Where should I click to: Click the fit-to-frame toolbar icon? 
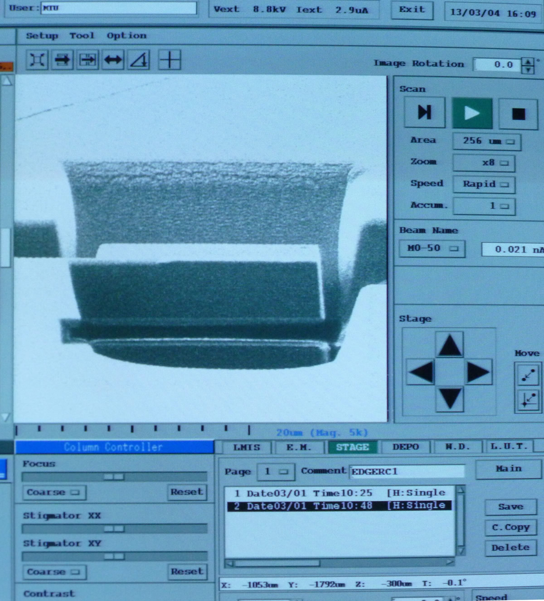click(37, 60)
